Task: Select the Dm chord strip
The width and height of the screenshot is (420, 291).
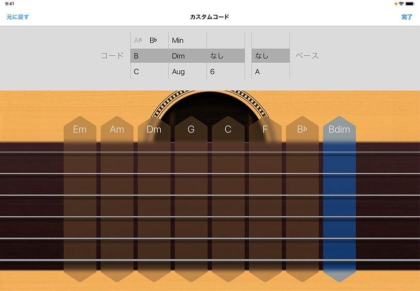Action: tap(154, 201)
